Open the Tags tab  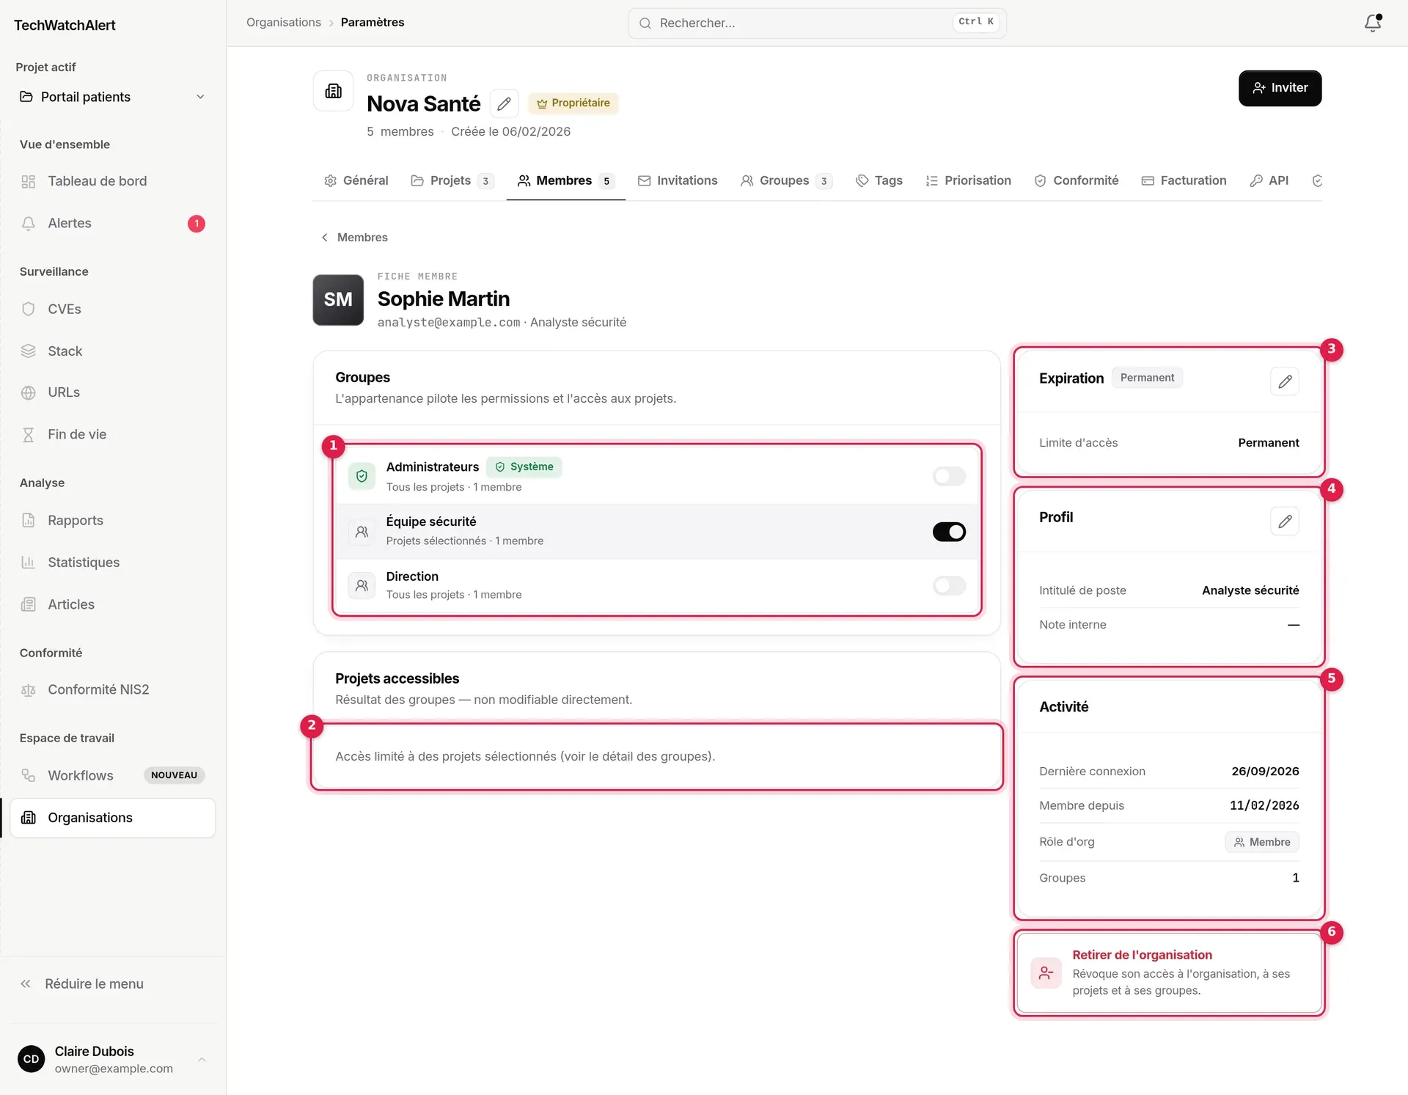pos(879,180)
